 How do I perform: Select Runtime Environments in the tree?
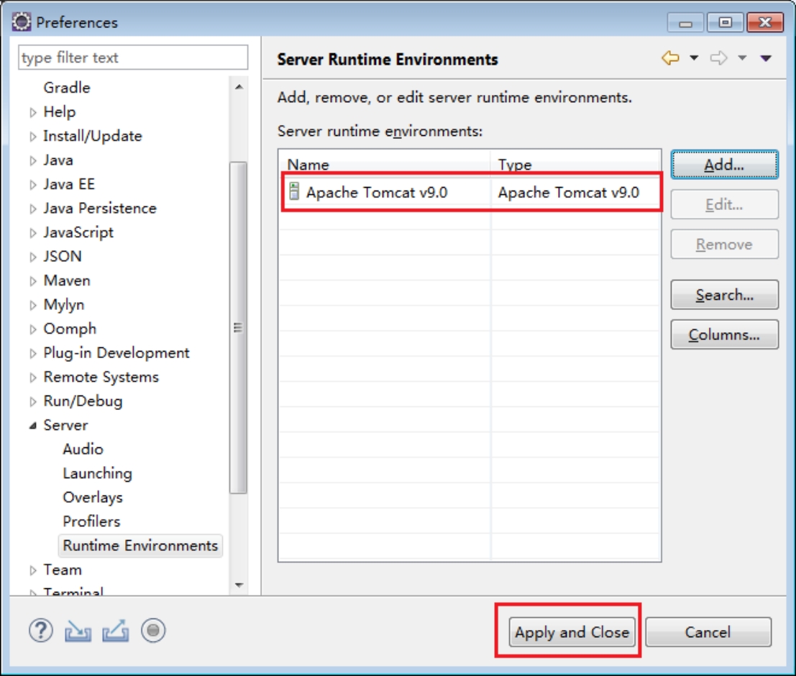[140, 545]
